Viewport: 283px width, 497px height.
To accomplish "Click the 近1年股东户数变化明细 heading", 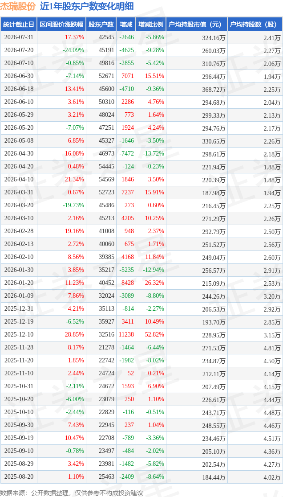I will tap(87, 6).
